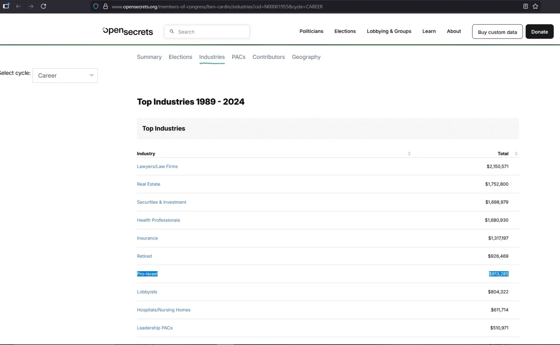
Task: Open the About menu
Action: pyautogui.click(x=454, y=31)
